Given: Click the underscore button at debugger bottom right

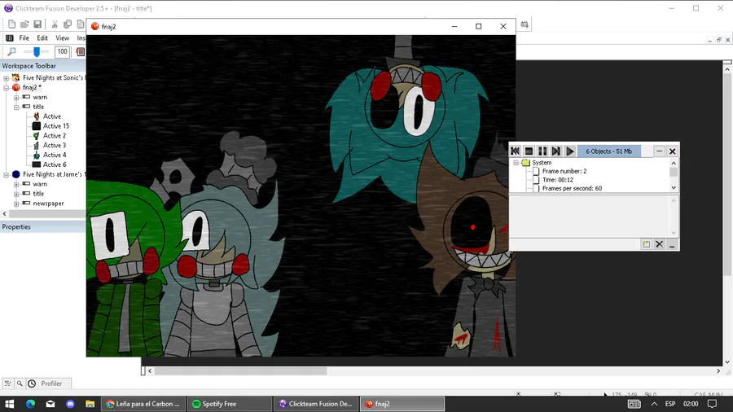Looking at the screenshot, I should [672, 243].
